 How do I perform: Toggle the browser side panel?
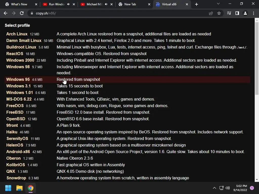pyautogui.click(x=237, y=13)
